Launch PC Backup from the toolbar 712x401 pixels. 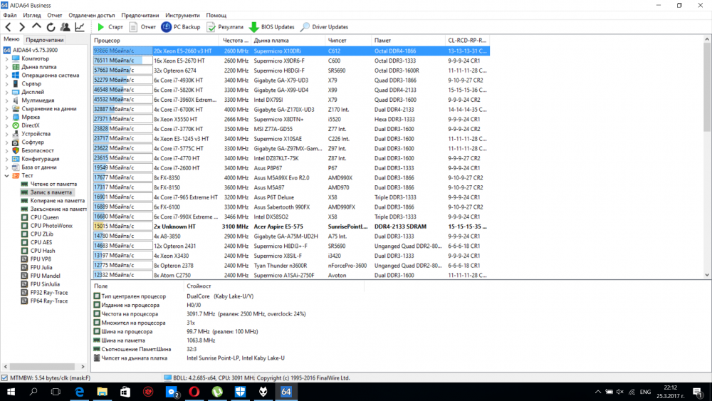[181, 27]
